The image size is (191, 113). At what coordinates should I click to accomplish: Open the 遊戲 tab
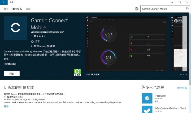coord(28,9)
